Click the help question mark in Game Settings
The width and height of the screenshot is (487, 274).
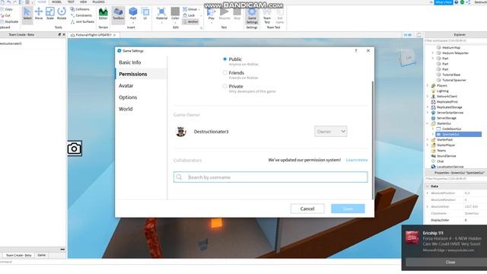(356, 51)
